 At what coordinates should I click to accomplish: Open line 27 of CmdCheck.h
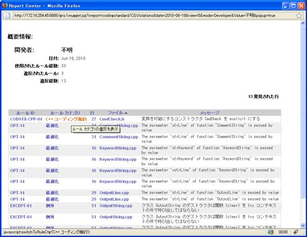(x=93, y=119)
